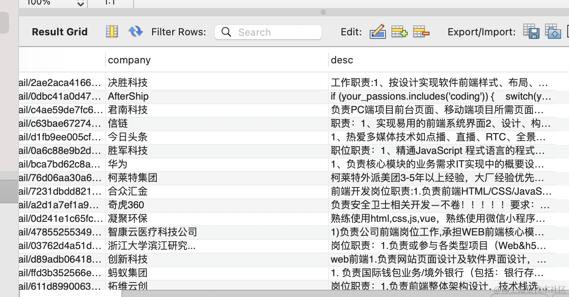Screen dimensions: 569x297
Task: Select the 今日头条 company cell
Action: (128, 137)
